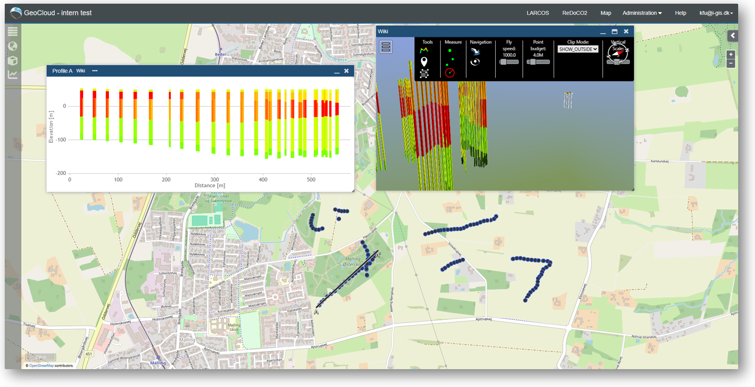Click the Wiki link in Profile A header
Image resolution: width=755 pixels, height=387 pixels.
(x=80, y=71)
